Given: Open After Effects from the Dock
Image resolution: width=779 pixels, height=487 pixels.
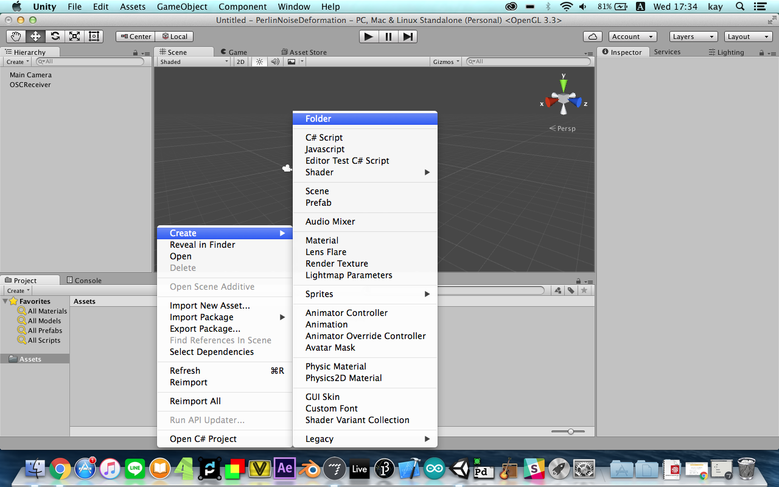Looking at the screenshot, I should [285, 469].
